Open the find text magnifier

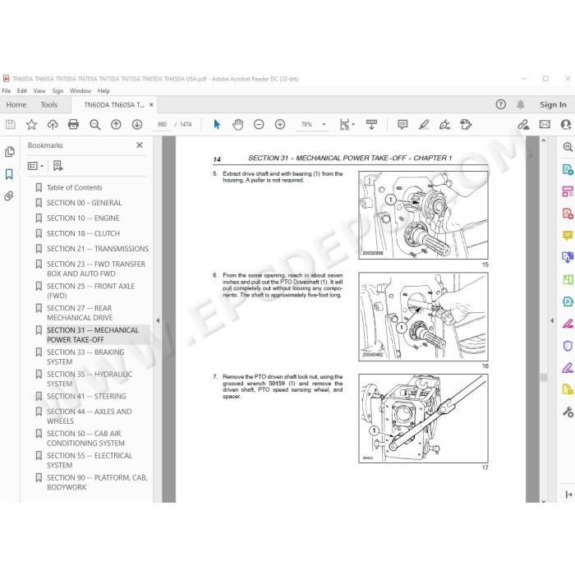click(x=95, y=125)
